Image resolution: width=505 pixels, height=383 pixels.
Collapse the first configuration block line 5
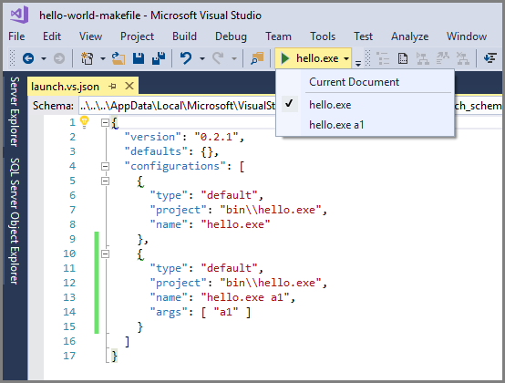(x=105, y=181)
